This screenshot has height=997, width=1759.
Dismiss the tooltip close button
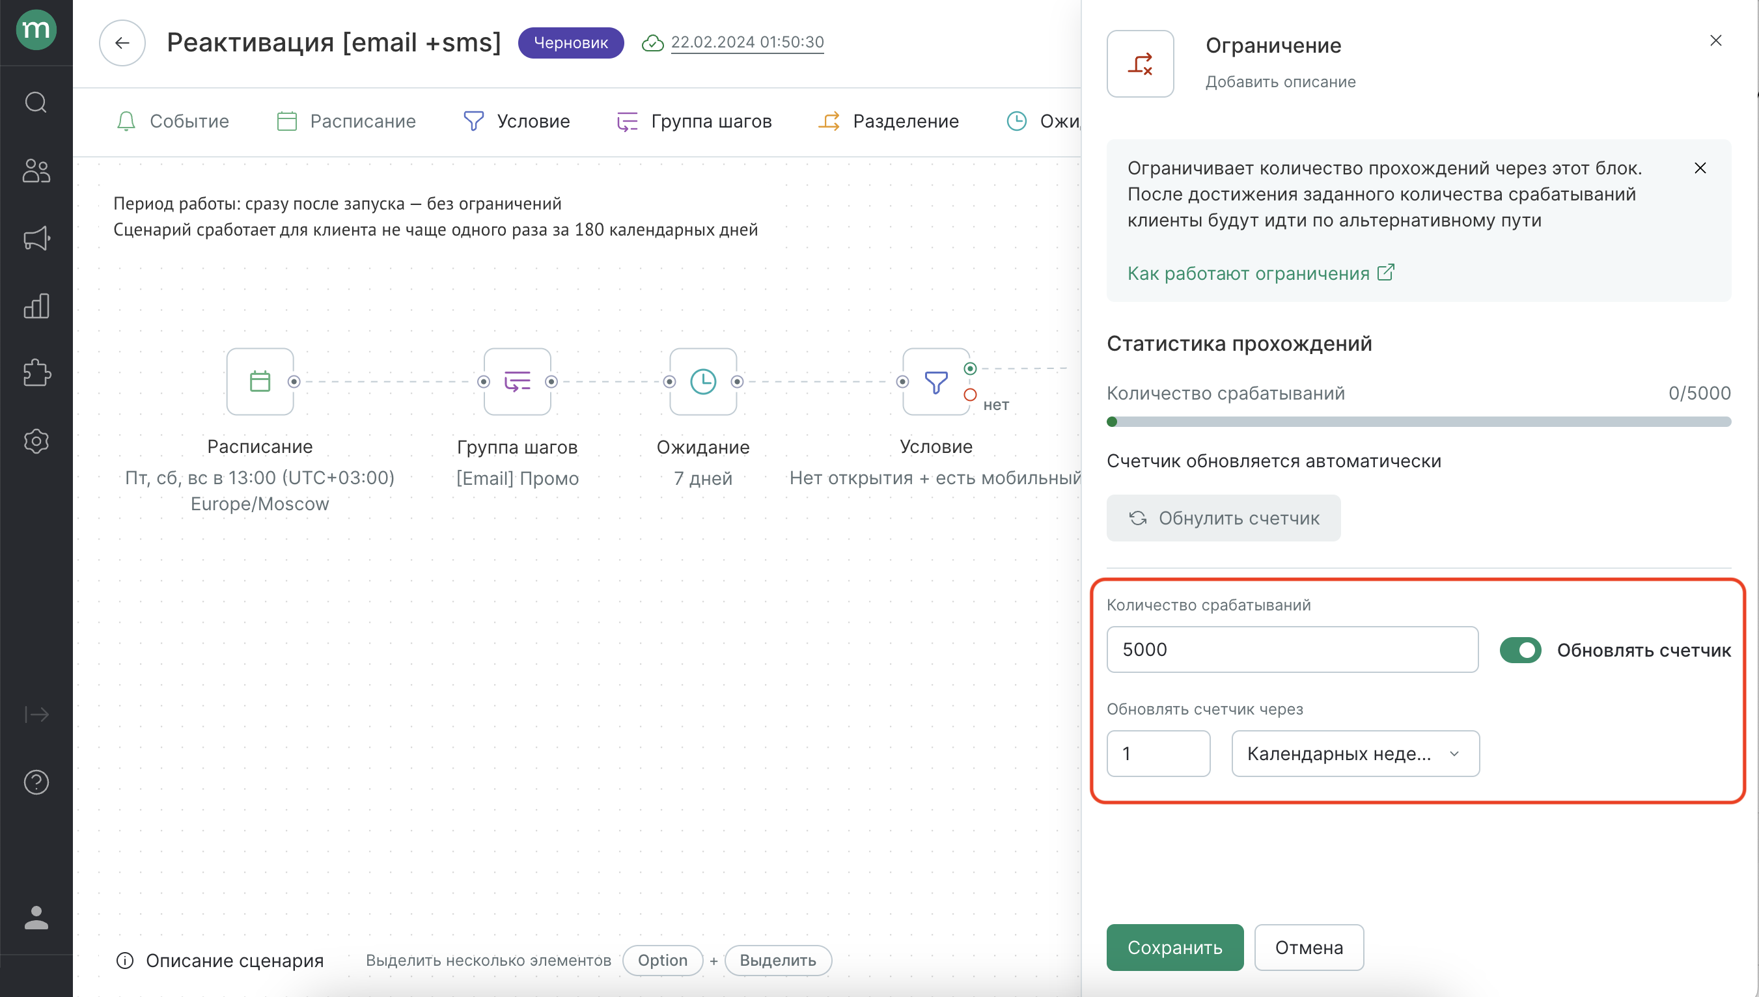click(x=1701, y=168)
